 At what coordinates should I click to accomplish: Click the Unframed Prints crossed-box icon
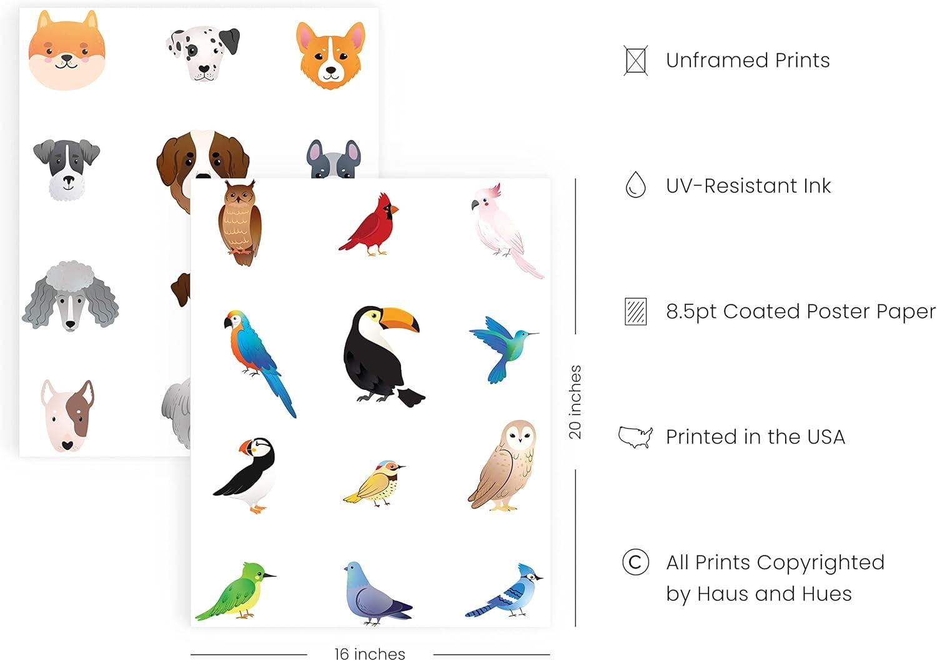[x=635, y=61]
